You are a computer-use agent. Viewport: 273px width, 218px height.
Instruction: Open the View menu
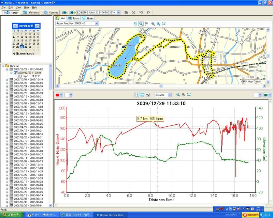pos(18,7)
